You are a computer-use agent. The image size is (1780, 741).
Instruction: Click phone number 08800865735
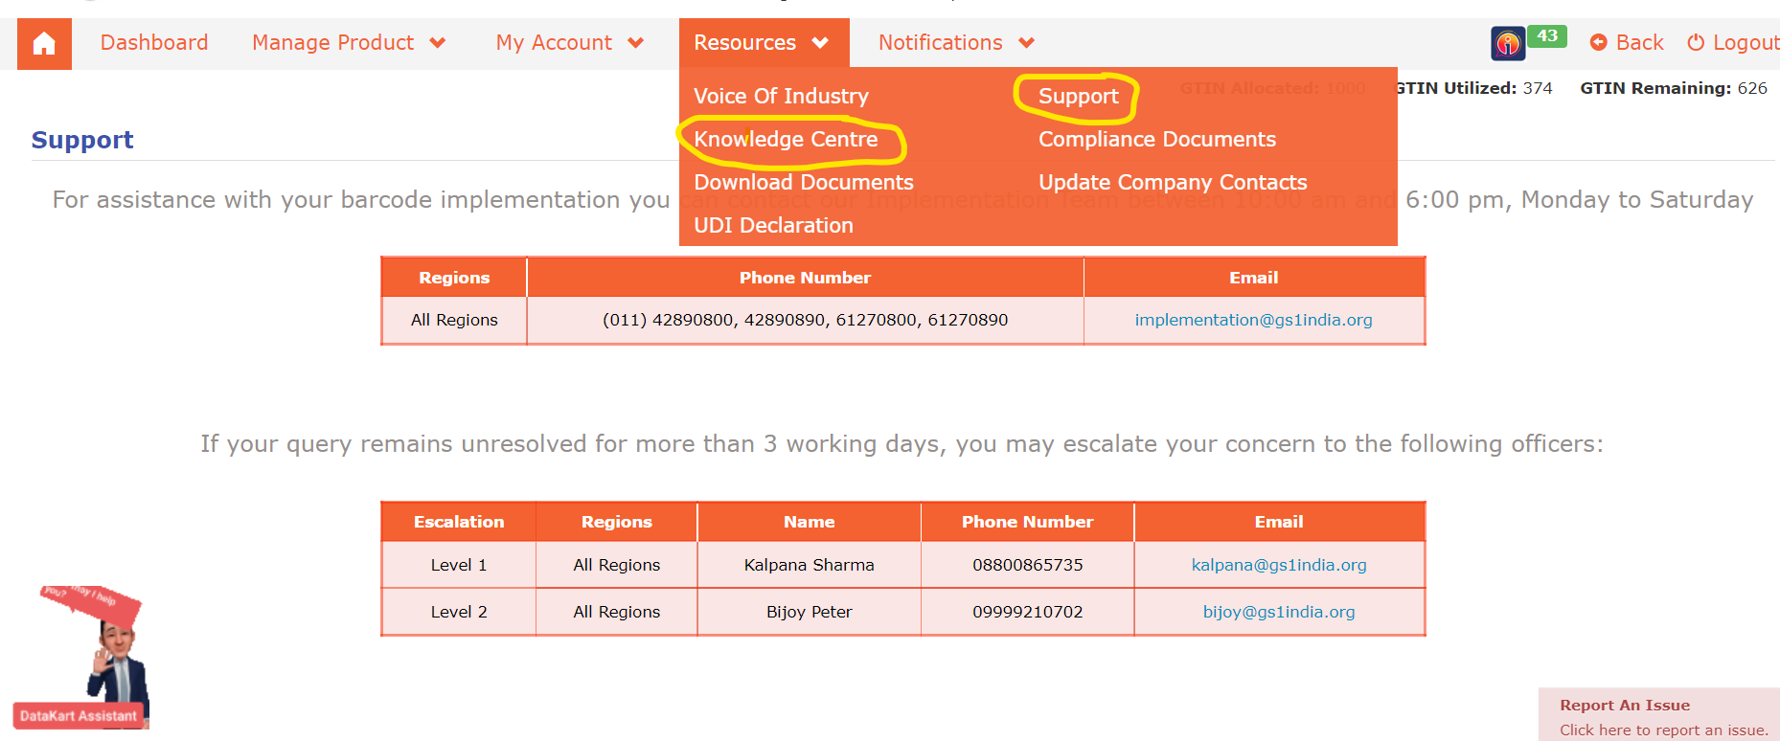[x=1028, y=565]
